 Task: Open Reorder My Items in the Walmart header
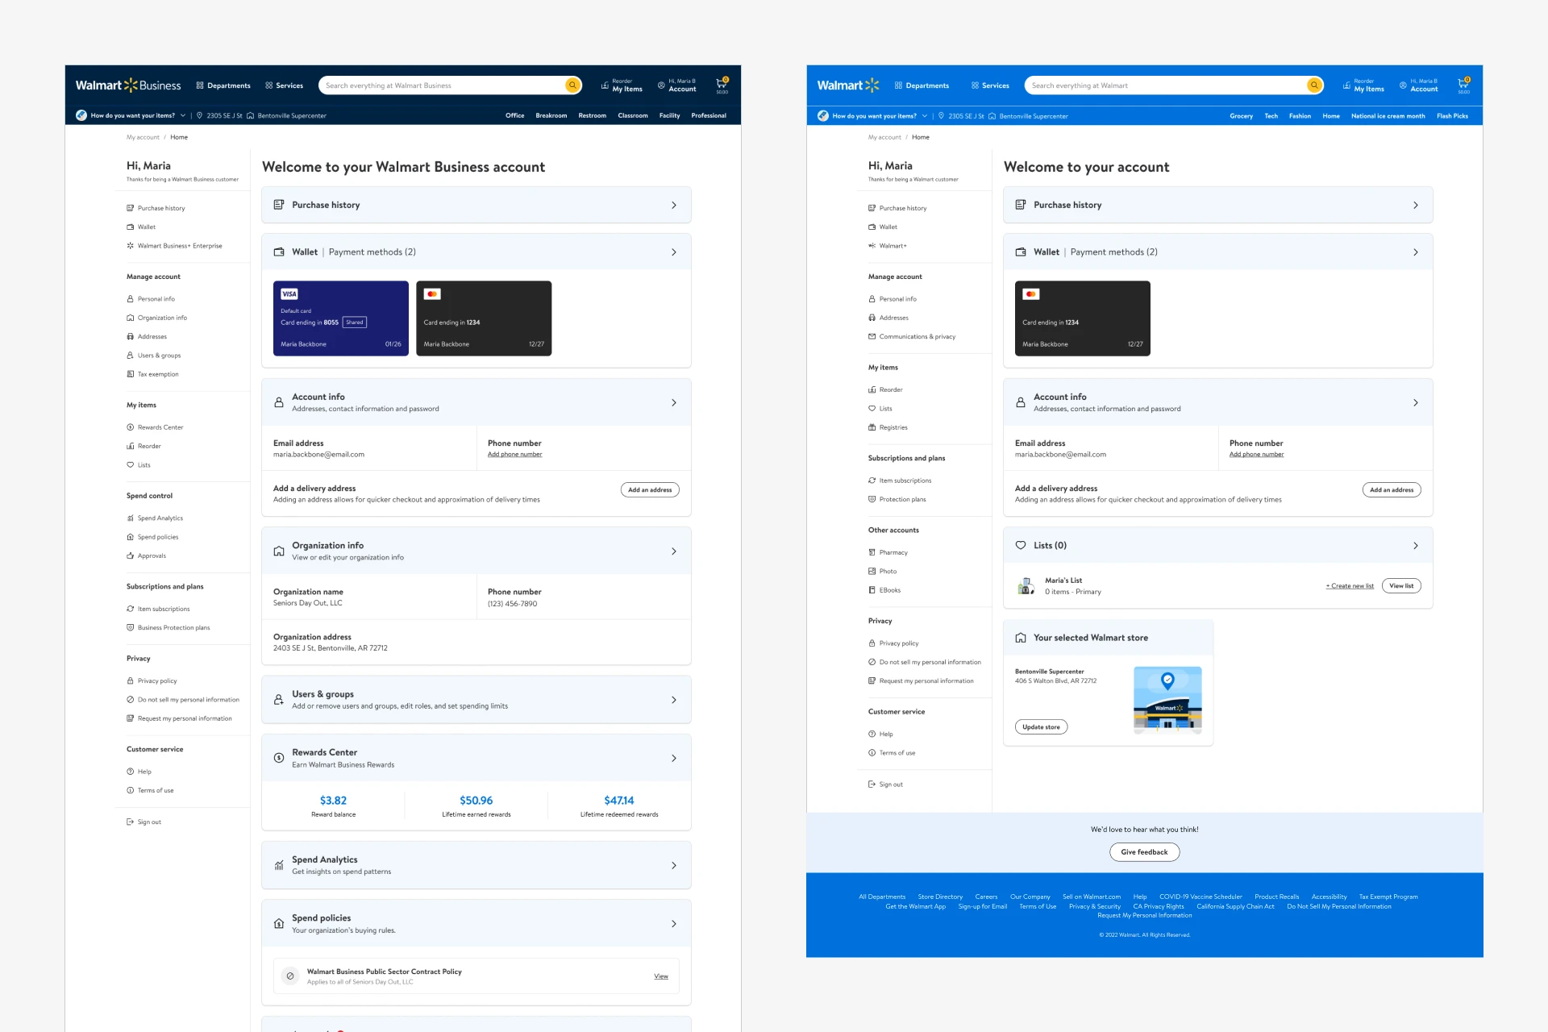(1362, 85)
